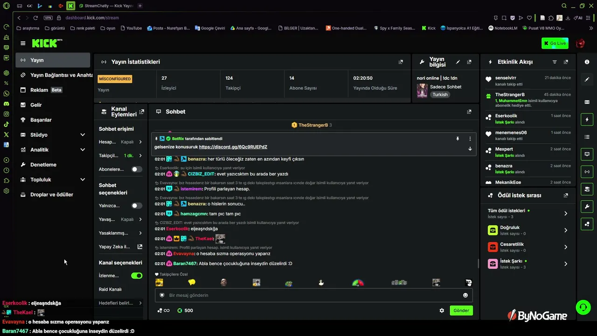
Task: Open pinned message three-dot options
Action: pyautogui.click(x=470, y=139)
